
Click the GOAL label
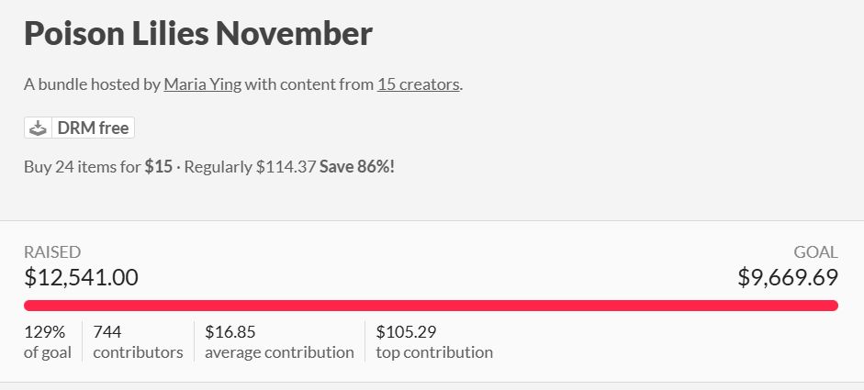click(815, 252)
